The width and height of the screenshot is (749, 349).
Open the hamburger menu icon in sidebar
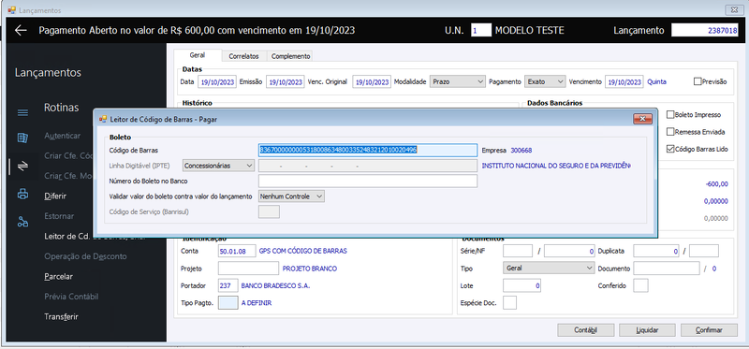tap(22, 113)
